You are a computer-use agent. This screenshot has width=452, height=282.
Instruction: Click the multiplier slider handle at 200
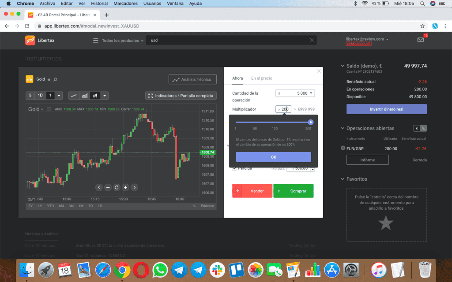point(311,122)
